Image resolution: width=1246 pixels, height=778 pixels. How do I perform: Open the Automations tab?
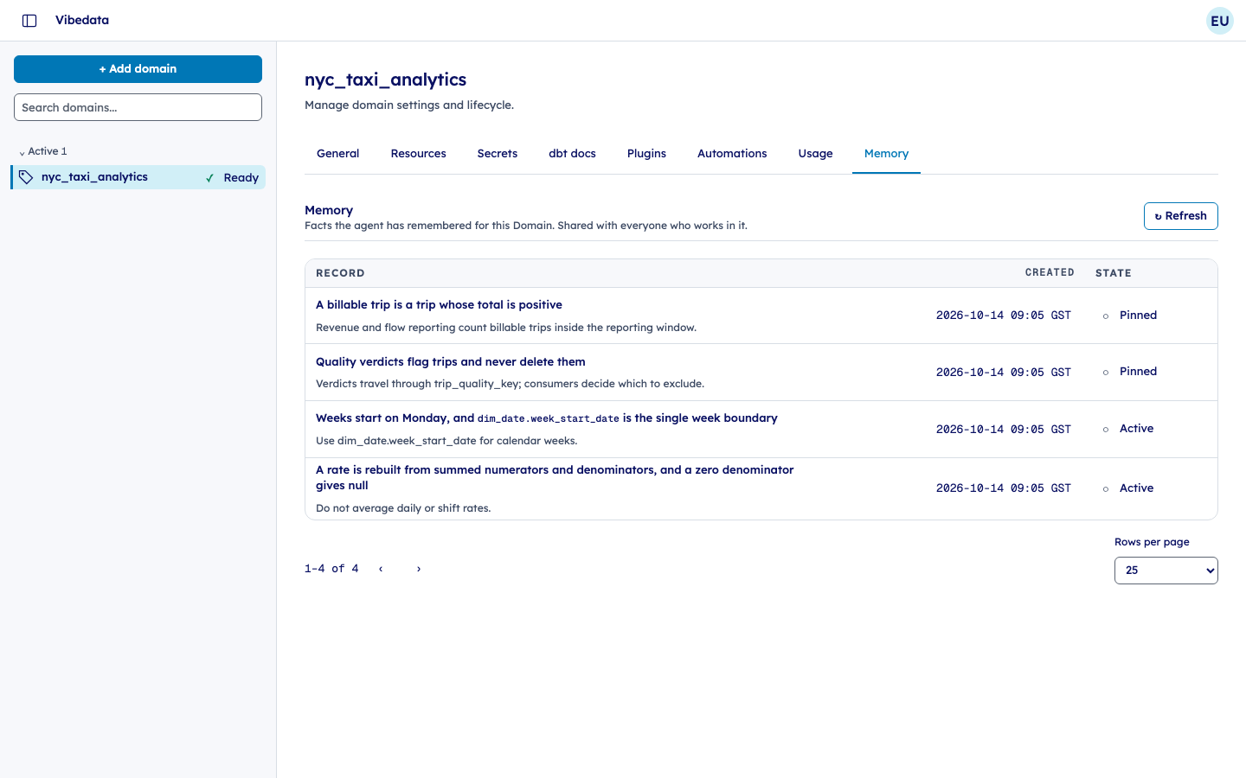coord(732,154)
